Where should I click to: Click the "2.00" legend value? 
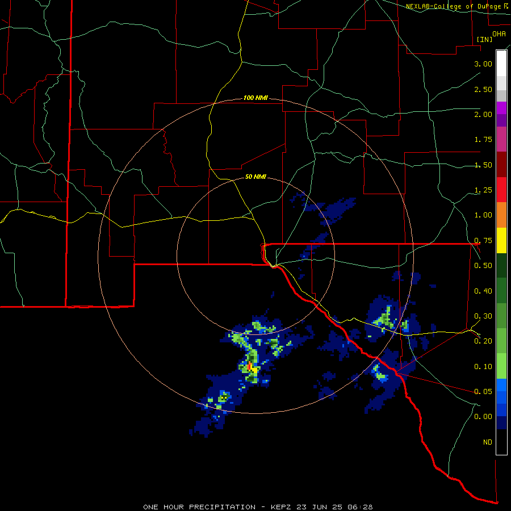(483, 114)
